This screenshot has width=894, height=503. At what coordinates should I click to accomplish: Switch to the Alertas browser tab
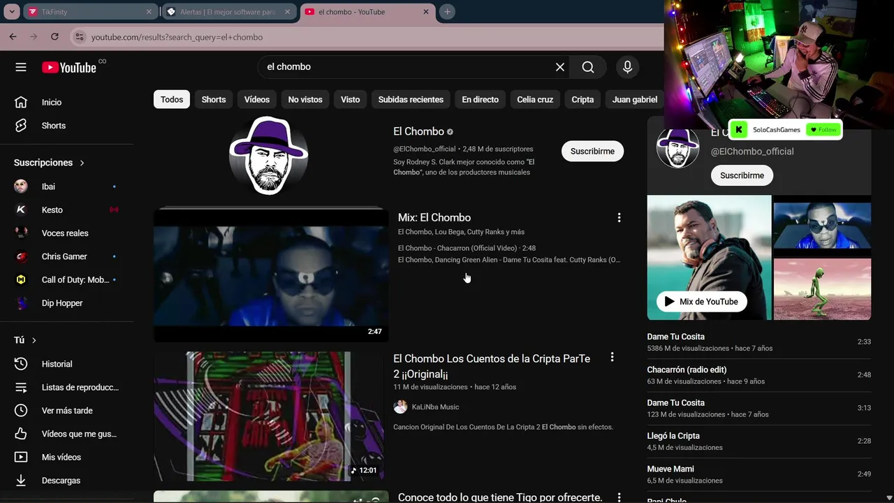(228, 12)
